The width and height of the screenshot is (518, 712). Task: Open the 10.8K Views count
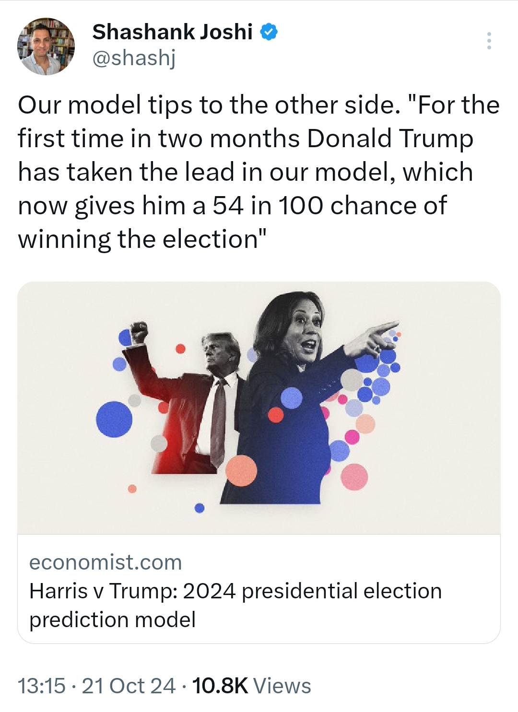pos(251,686)
